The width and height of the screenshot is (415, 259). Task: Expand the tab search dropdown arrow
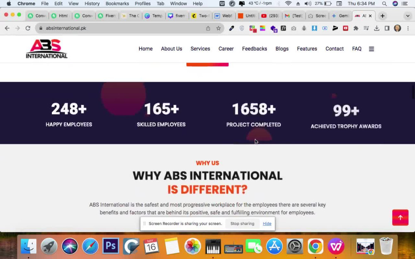click(x=408, y=16)
